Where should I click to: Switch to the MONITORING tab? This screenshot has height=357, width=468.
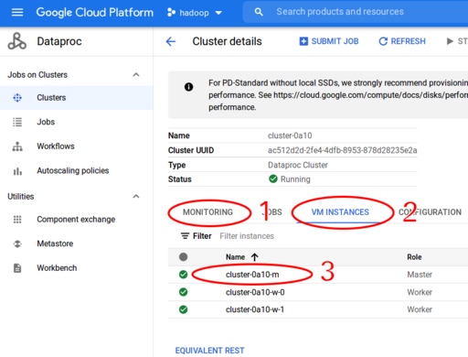pyautogui.click(x=207, y=212)
